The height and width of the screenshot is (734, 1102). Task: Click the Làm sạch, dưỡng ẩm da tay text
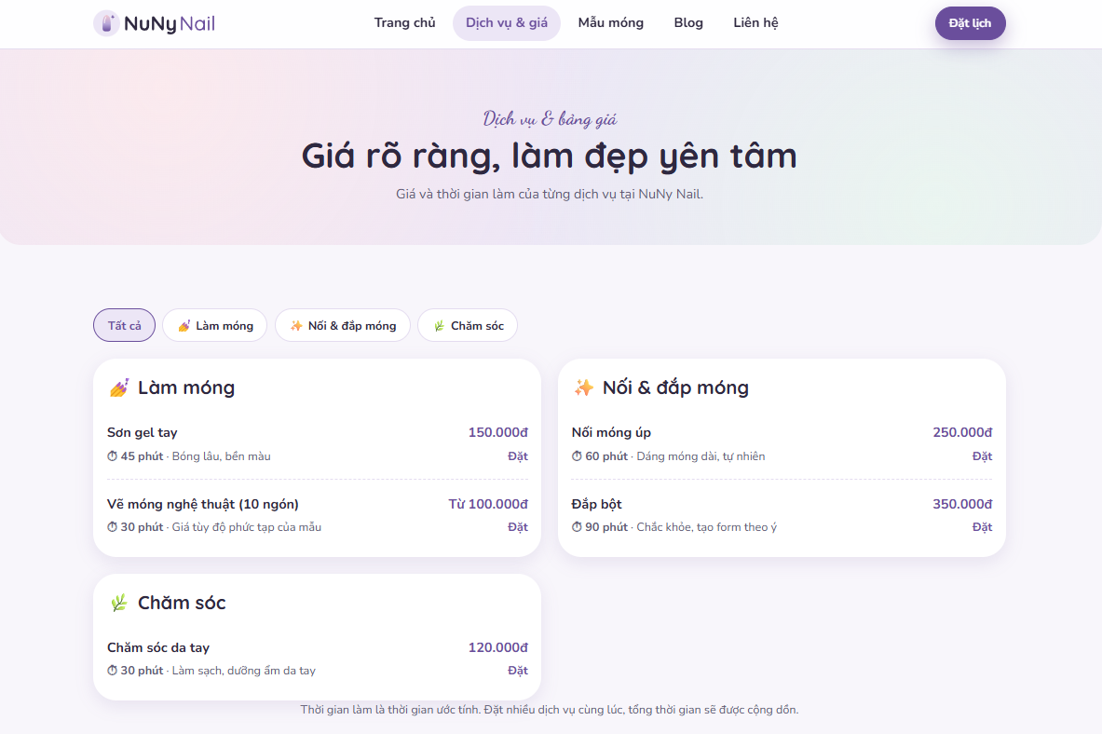click(x=244, y=671)
